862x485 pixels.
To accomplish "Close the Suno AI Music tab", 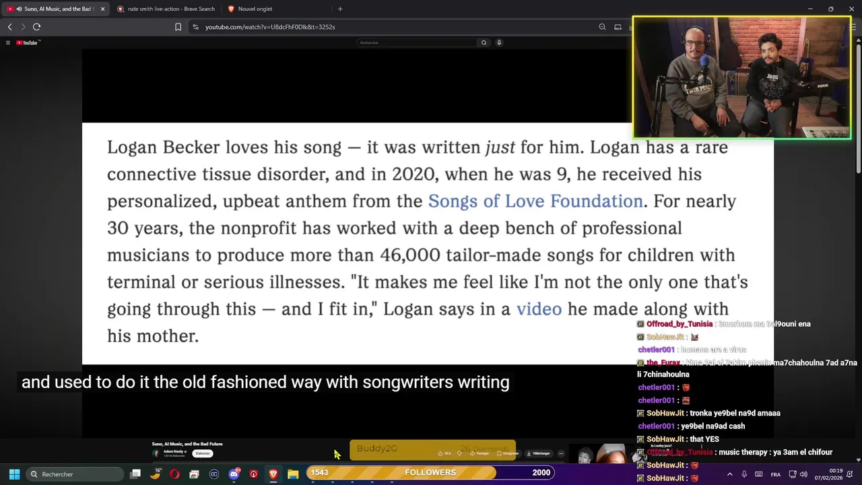I will click(102, 9).
